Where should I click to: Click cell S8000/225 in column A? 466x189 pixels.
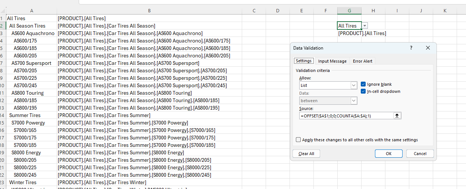coord(31,167)
